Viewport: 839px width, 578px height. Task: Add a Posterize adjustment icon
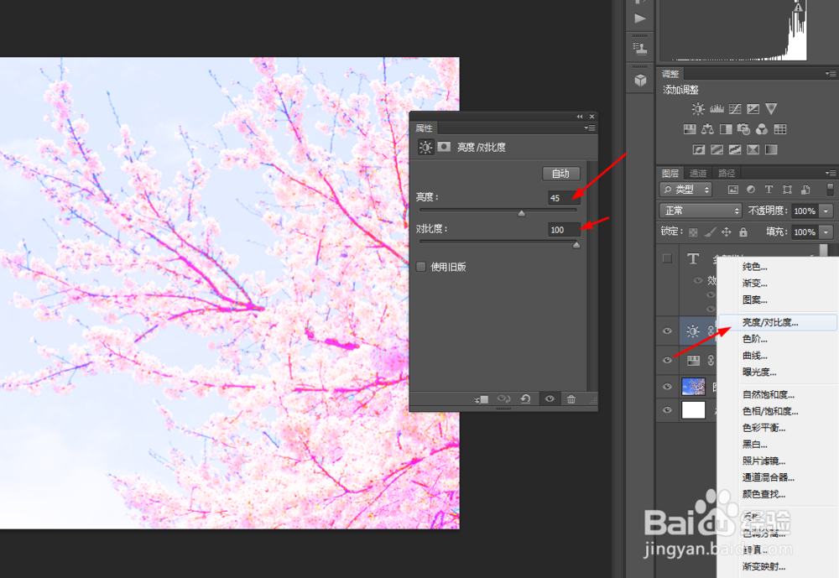(x=717, y=150)
